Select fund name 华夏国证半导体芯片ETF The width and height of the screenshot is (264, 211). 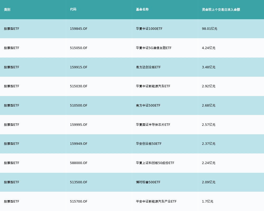point(153,125)
